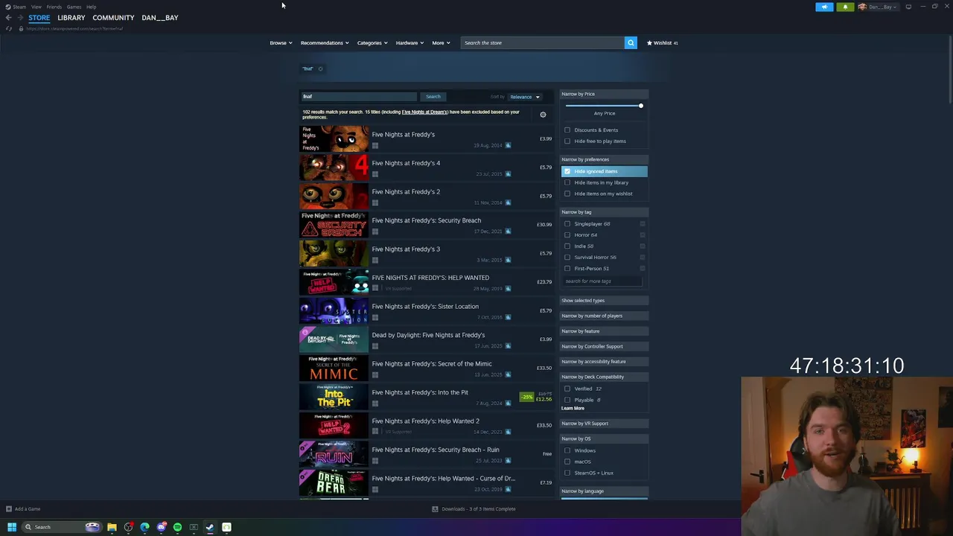The height and width of the screenshot is (536, 953).
Task: Click the Search the store field
Action: [542, 42]
